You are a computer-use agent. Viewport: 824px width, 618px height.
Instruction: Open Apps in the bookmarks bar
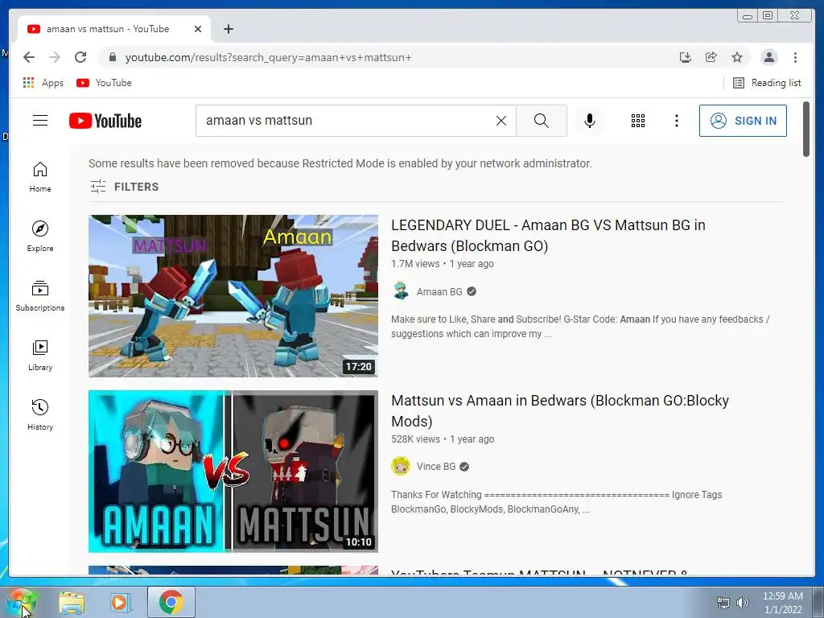pyautogui.click(x=43, y=83)
